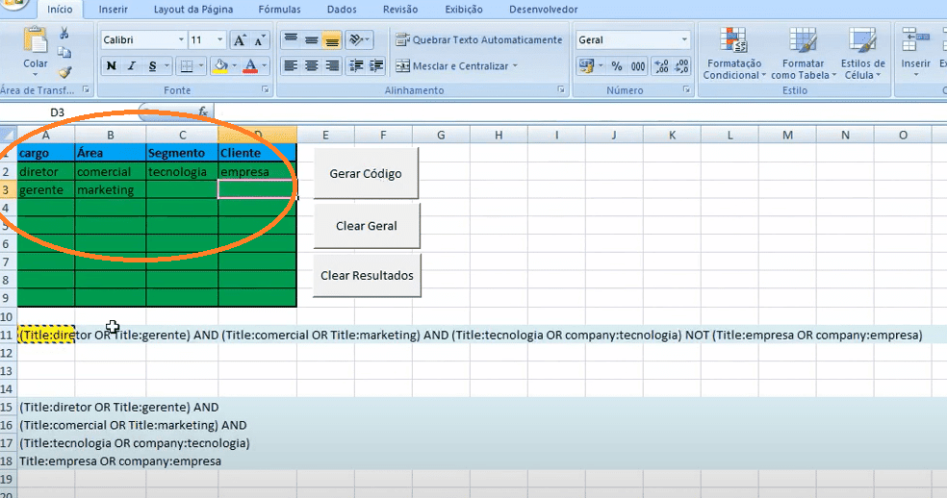Click the Percent Style icon
The height and width of the screenshot is (498, 947).
pos(616,66)
